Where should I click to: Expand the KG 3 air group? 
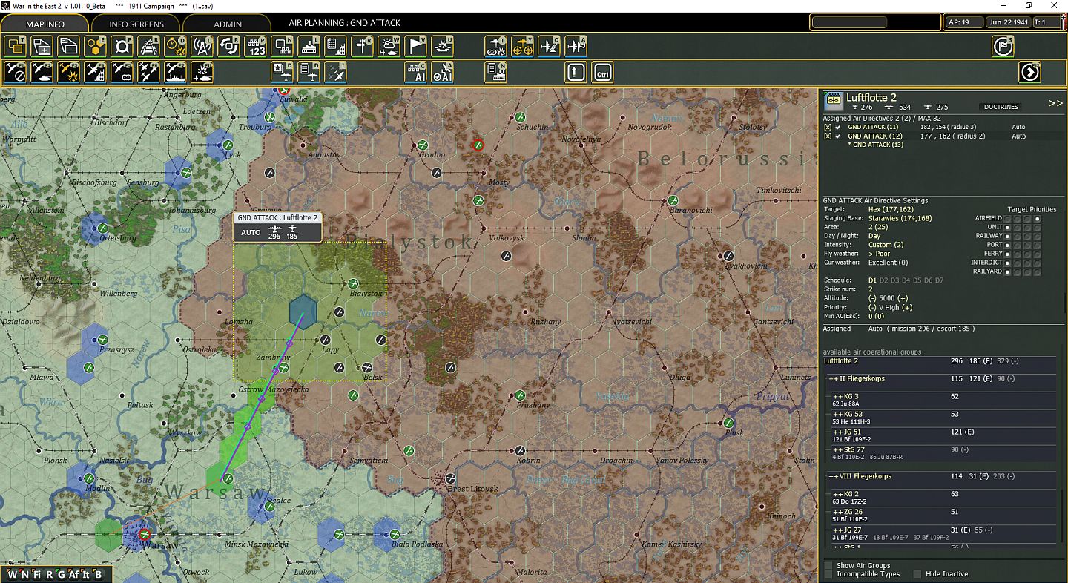[838, 397]
